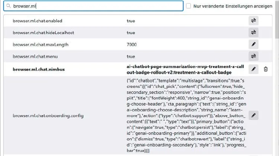Click the search magnifier icon
The width and height of the screenshot is (279, 156).
8,6
